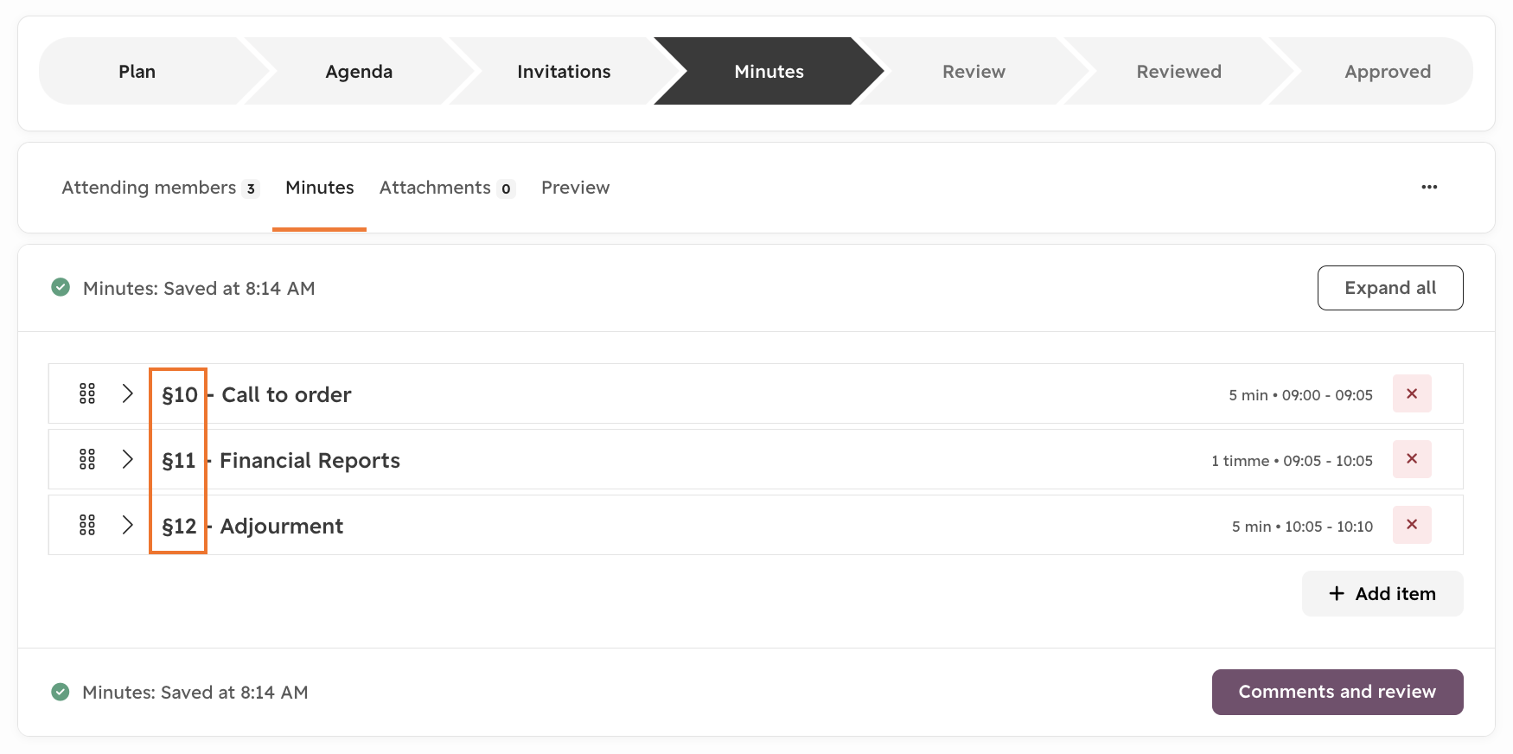The width and height of the screenshot is (1513, 754).
Task: Open Comments and review
Action: (x=1337, y=692)
